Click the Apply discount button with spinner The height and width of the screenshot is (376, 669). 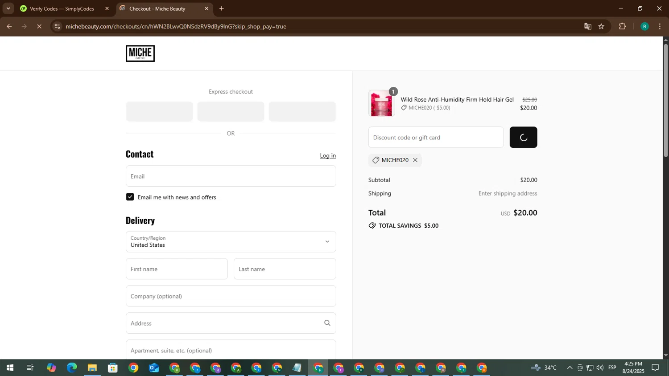[x=523, y=137]
